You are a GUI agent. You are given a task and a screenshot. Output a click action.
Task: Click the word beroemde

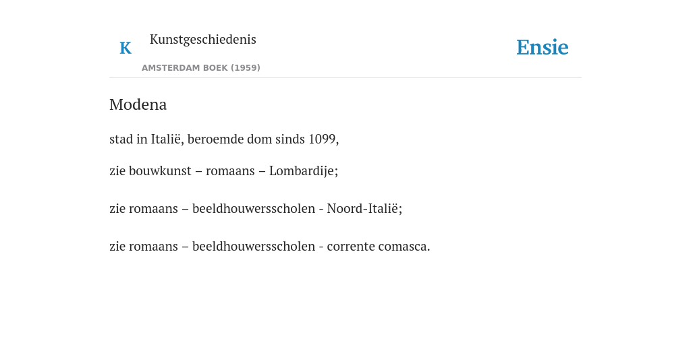[215, 139]
